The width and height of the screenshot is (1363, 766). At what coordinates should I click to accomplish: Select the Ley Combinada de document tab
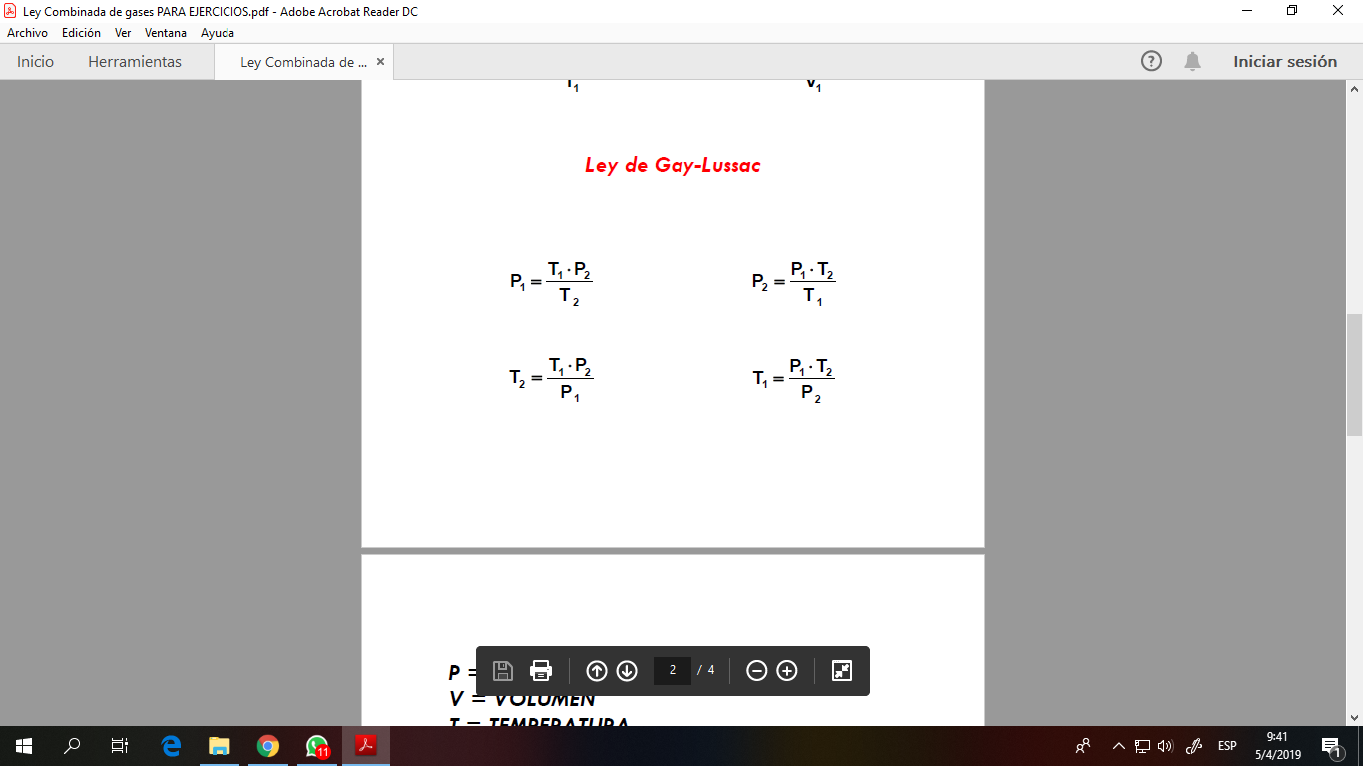tap(303, 62)
